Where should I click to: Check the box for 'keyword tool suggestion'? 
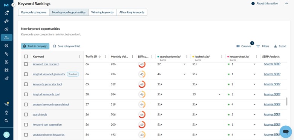[x=26, y=125]
